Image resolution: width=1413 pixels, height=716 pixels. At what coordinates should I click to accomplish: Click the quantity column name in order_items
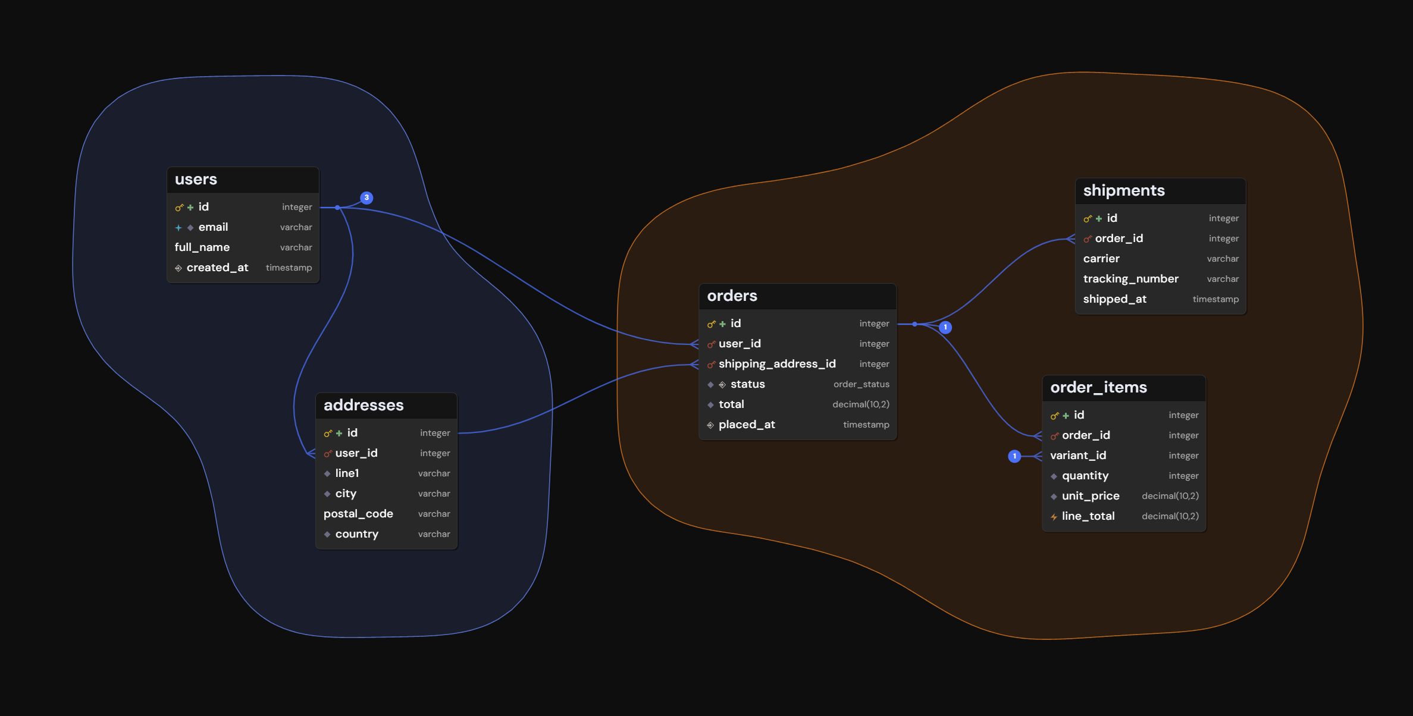1085,476
